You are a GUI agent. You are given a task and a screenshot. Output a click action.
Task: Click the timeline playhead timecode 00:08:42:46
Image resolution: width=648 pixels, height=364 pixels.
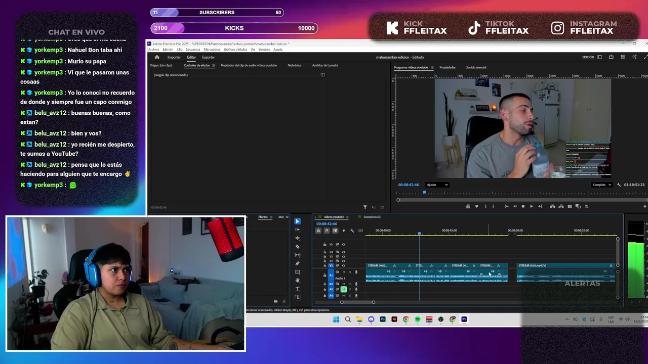tap(327, 223)
